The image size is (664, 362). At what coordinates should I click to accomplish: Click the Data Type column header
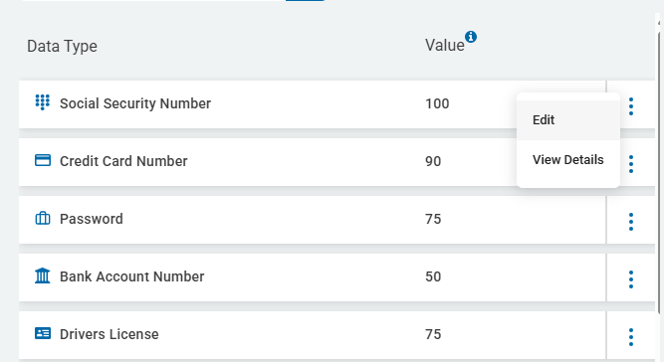pos(62,46)
